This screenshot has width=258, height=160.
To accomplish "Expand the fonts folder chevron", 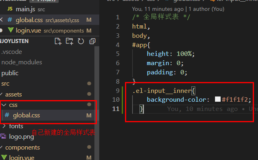I will [4, 126].
